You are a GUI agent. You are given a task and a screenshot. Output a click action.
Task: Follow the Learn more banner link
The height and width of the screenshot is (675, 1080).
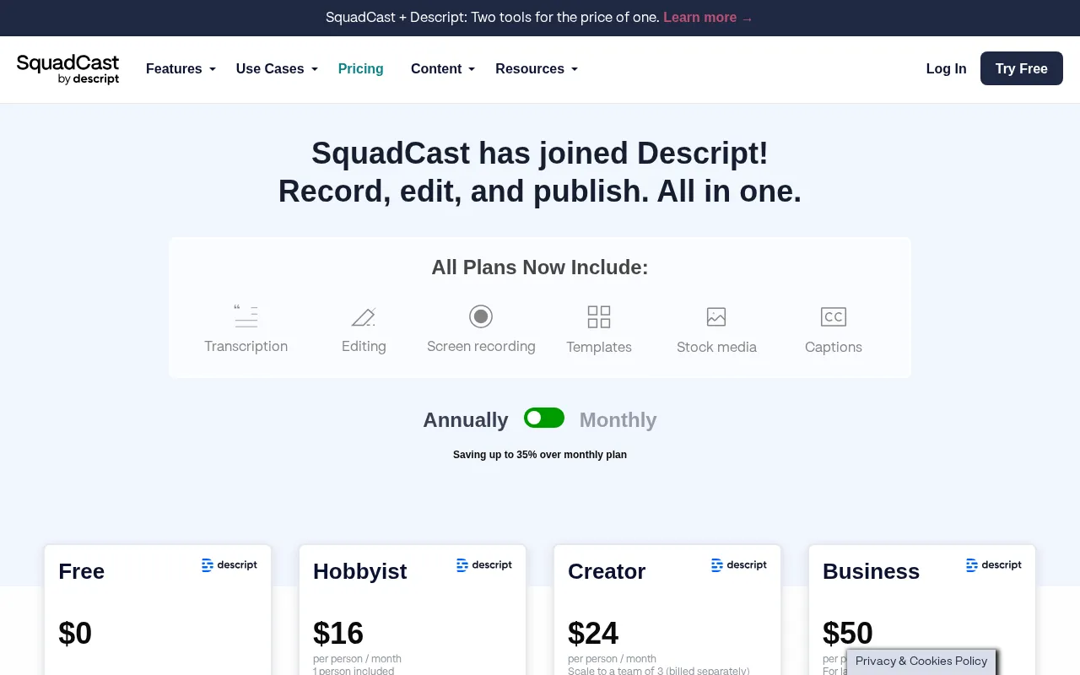708,17
